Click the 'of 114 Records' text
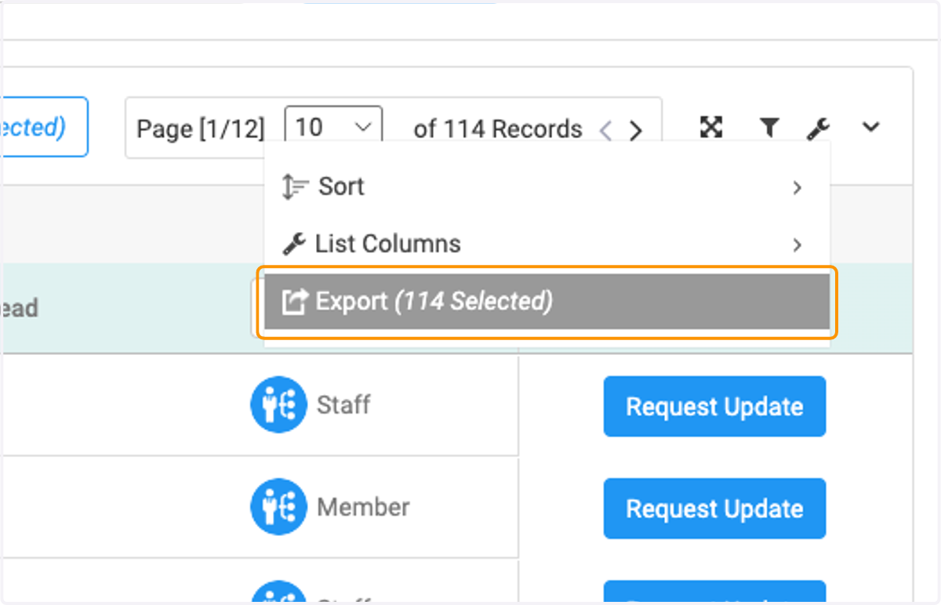The height and width of the screenshot is (605, 941). (498, 129)
